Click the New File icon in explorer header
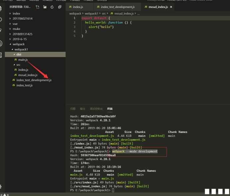Image resolution: width=230 pixels, height=196 pixels. [x=37, y=7]
